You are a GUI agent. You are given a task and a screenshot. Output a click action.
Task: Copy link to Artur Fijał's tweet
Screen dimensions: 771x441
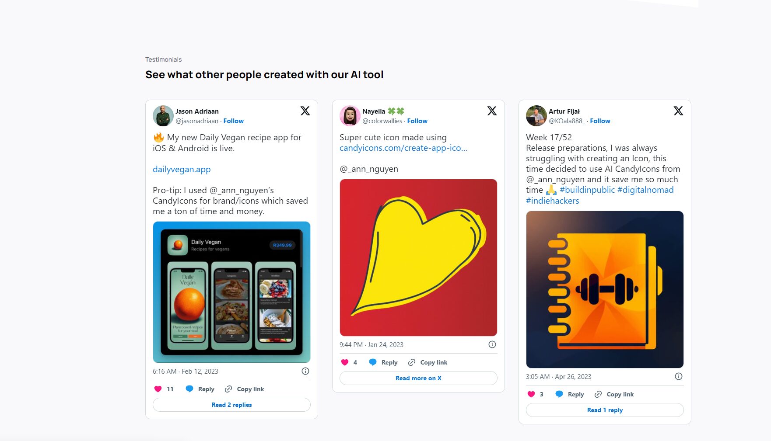pyautogui.click(x=614, y=394)
